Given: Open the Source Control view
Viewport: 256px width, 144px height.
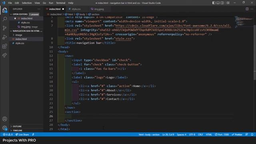Looking at the screenshot, I should click(x=4, y=28).
